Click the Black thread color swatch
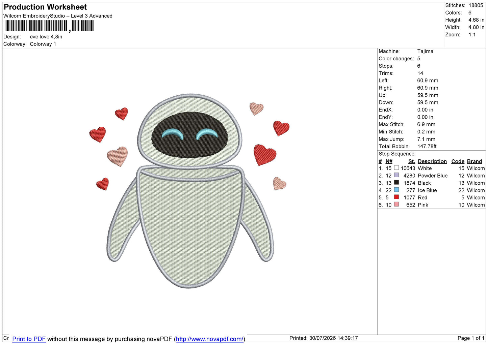Image resolution: width=488 pixels, height=344 pixels. 396,183
